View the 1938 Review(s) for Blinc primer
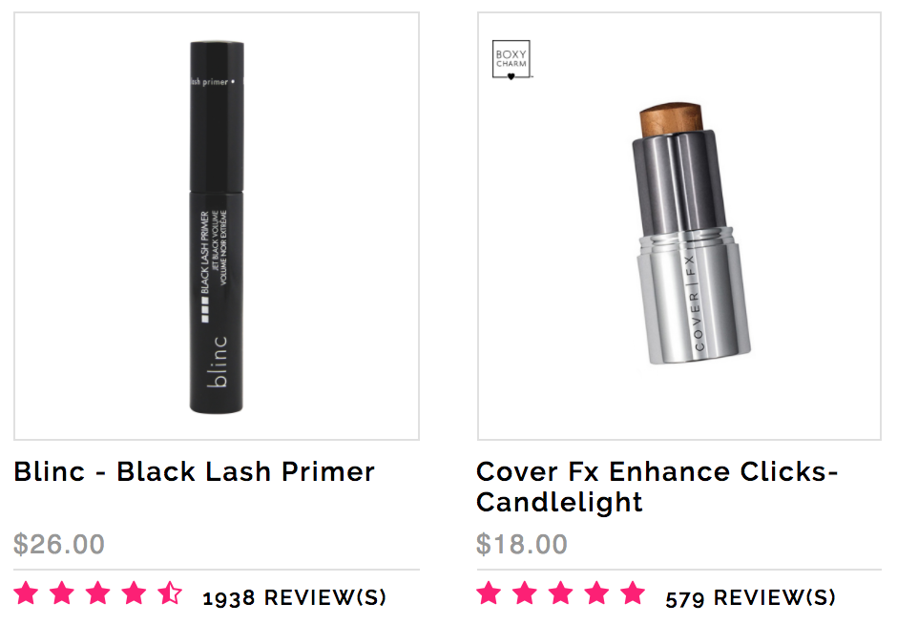Screen dimensions: 897x624 tap(295, 597)
